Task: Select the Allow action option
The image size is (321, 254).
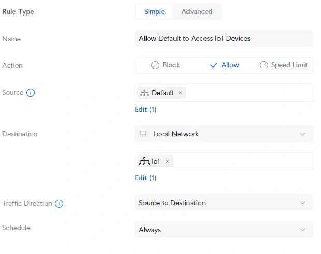Action: 224,65
